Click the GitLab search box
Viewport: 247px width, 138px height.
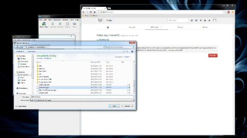point(178,20)
